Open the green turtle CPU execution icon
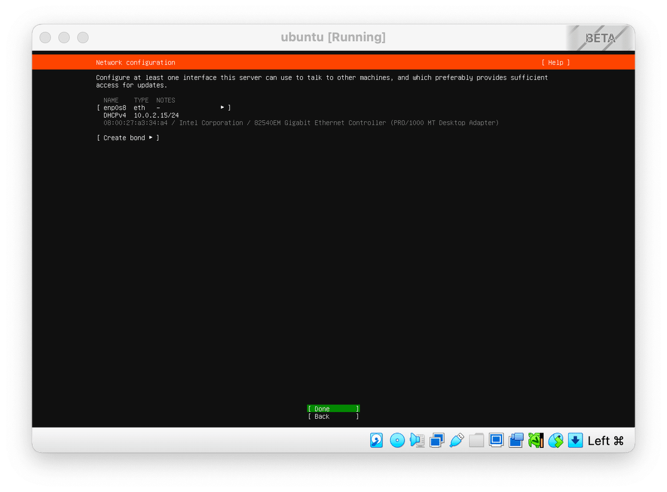667x492 pixels. pyautogui.click(x=536, y=440)
